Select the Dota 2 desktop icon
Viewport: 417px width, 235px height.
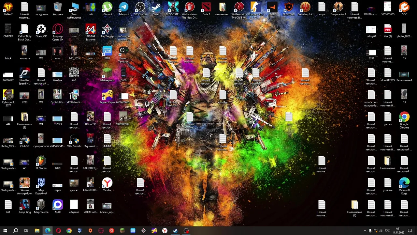click(x=206, y=9)
